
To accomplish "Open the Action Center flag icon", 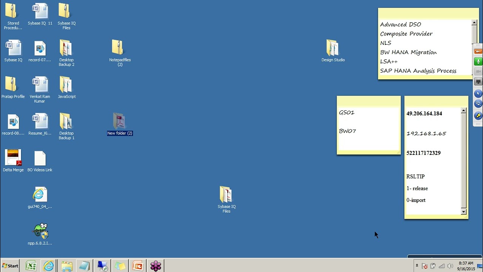I will 425,266.
